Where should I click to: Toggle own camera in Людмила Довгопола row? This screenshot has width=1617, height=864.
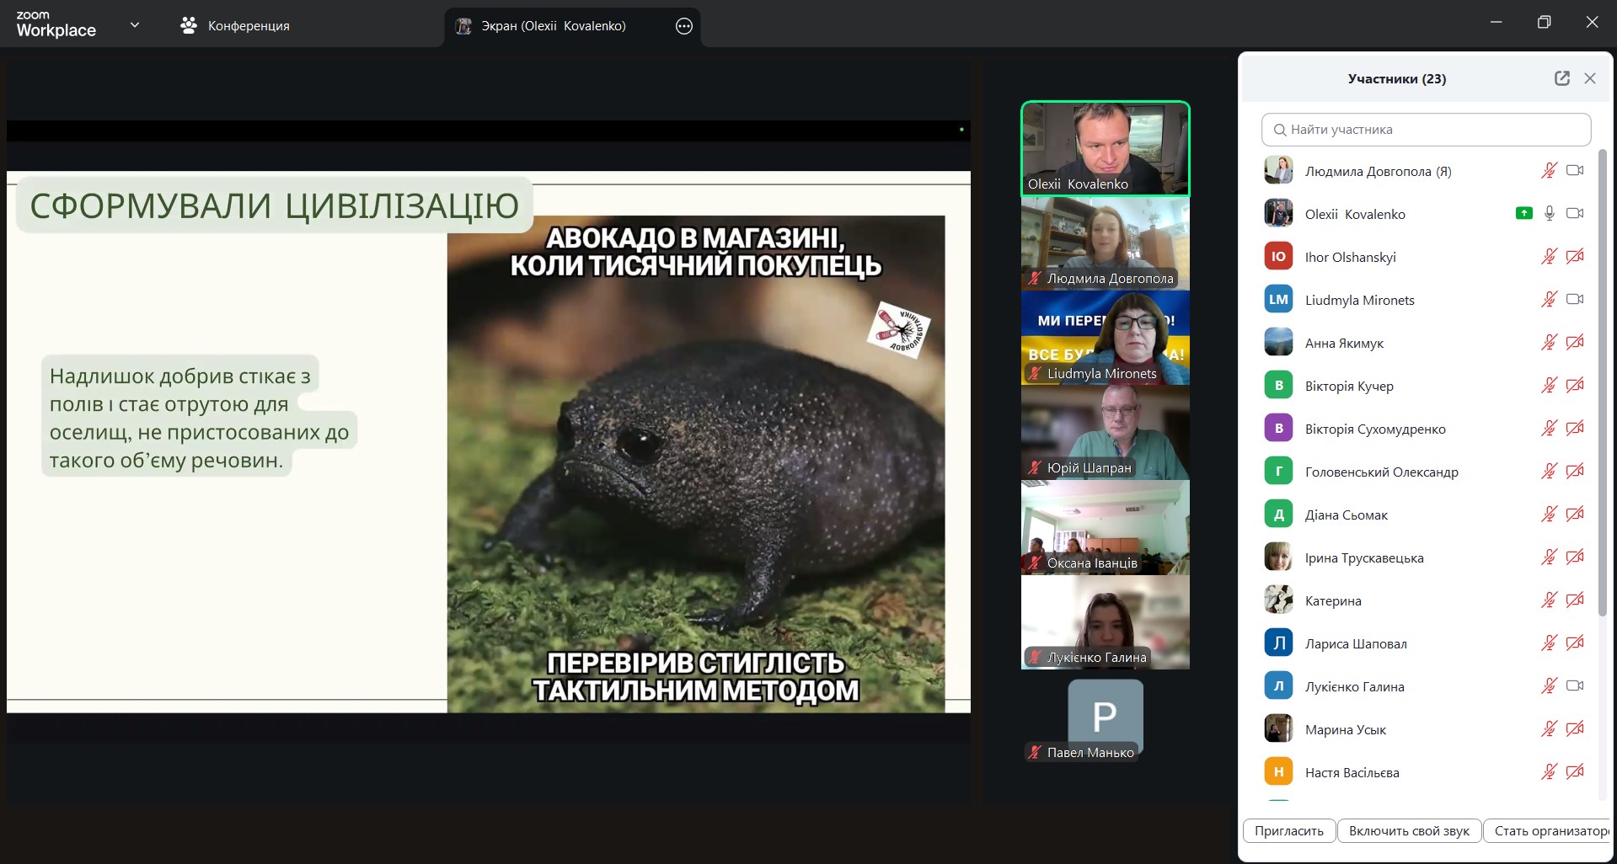coord(1574,171)
